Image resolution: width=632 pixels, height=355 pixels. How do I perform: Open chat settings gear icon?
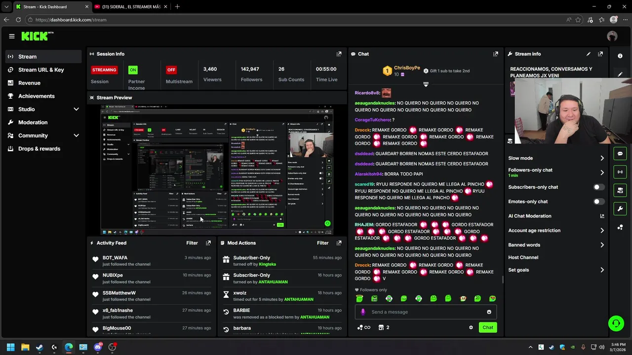click(x=471, y=327)
